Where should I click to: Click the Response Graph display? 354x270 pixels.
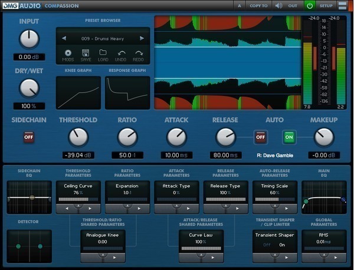127,93
